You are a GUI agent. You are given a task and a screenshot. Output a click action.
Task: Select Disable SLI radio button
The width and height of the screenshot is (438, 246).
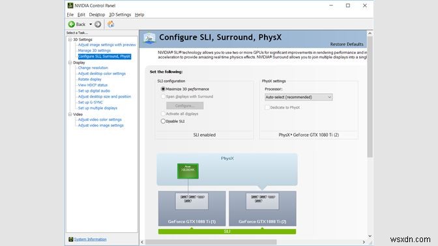pos(163,121)
